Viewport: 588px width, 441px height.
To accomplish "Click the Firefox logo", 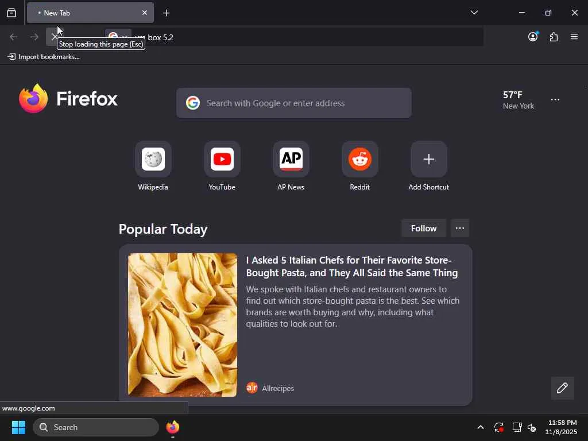I will pyautogui.click(x=68, y=99).
